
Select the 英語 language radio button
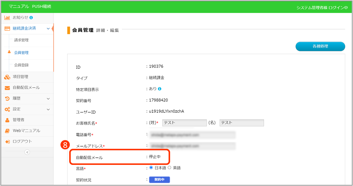click(x=169, y=168)
